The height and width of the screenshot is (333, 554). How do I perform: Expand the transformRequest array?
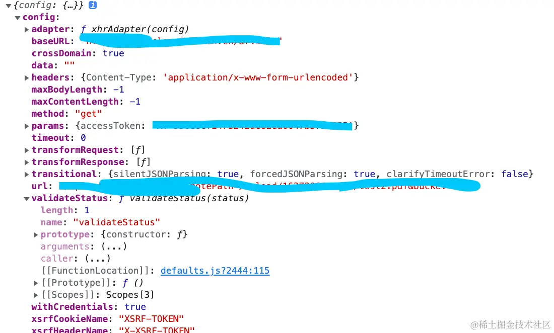click(26, 149)
